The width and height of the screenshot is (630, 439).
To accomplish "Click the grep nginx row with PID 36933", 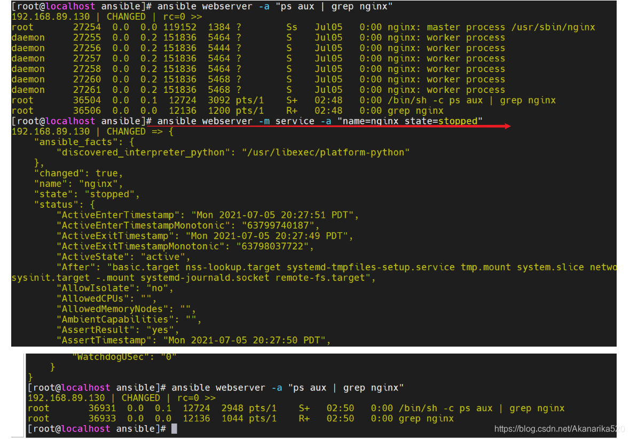I will (x=241, y=419).
